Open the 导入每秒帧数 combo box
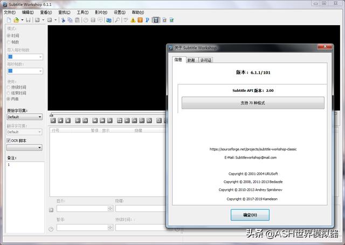The image size is (345, 245). [x=25, y=57]
